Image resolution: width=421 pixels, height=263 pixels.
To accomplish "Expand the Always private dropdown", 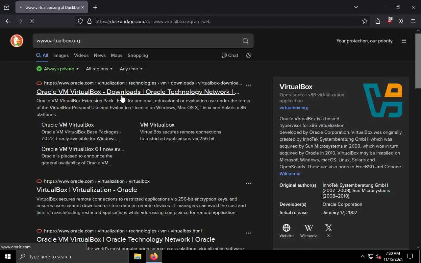I will [x=58, y=69].
